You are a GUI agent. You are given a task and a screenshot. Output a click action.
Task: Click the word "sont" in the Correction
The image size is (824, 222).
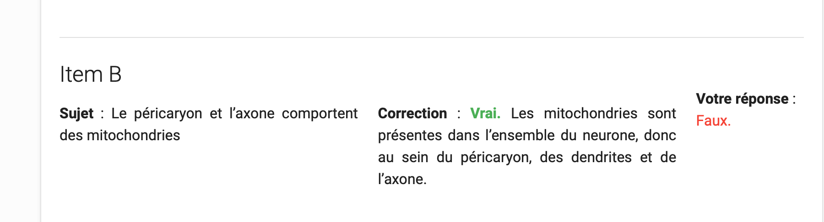coord(662,113)
